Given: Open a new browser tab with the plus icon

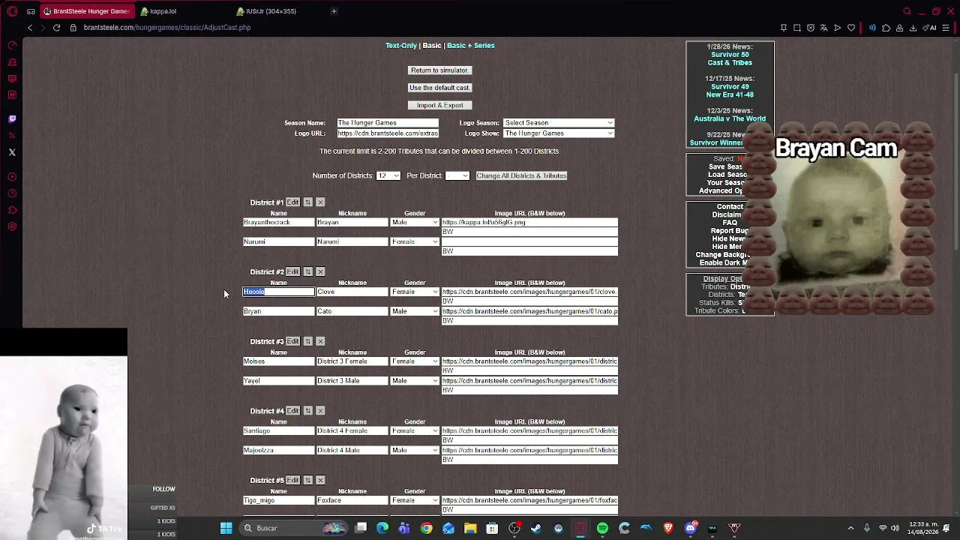Looking at the screenshot, I should click(x=334, y=11).
